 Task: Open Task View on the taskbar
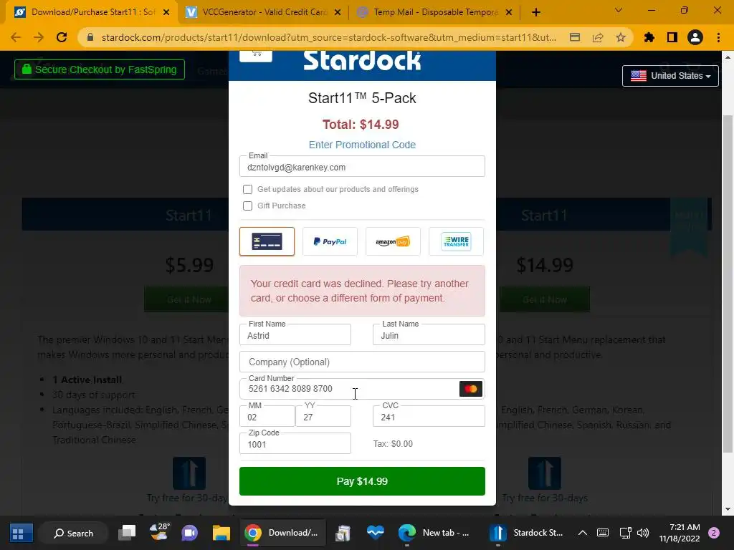click(x=126, y=533)
